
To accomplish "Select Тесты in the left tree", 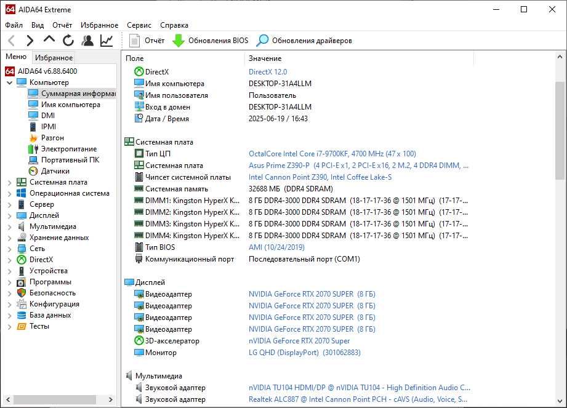I will 39,326.
